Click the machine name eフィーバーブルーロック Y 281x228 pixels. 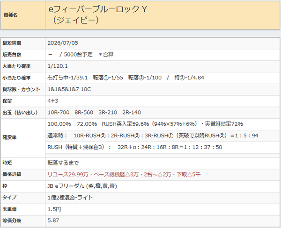[98, 9]
